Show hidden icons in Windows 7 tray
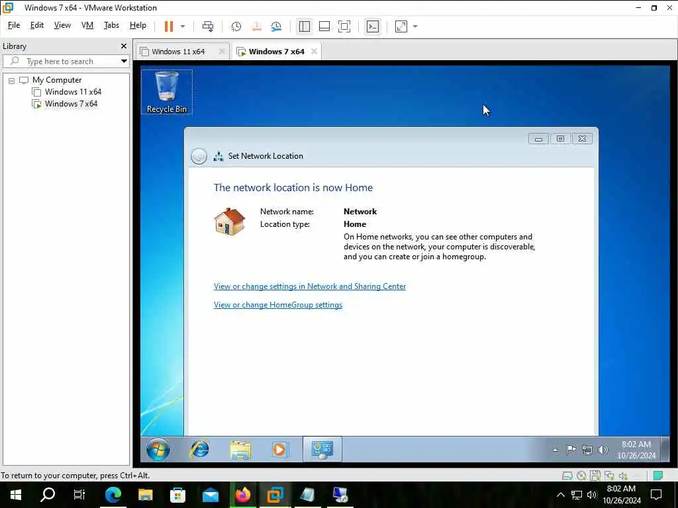678x508 pixels. pos(556,450)
